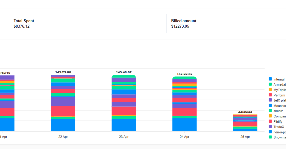
Task: Click the orange Compan legend marker
Action: 270,116
